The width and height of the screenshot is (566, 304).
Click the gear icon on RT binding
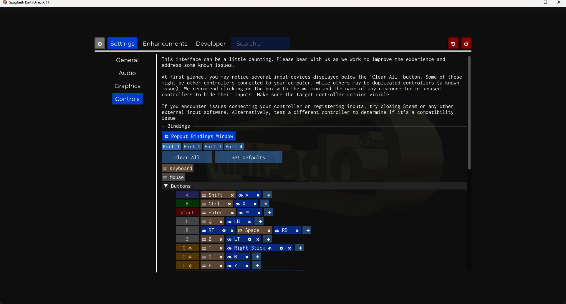pos(224,230)
